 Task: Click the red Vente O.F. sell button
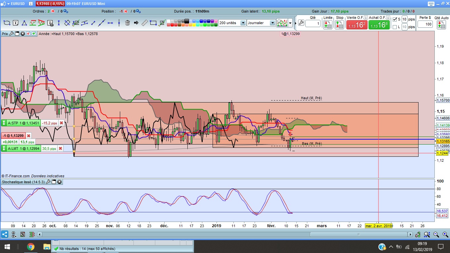point(357,25)
